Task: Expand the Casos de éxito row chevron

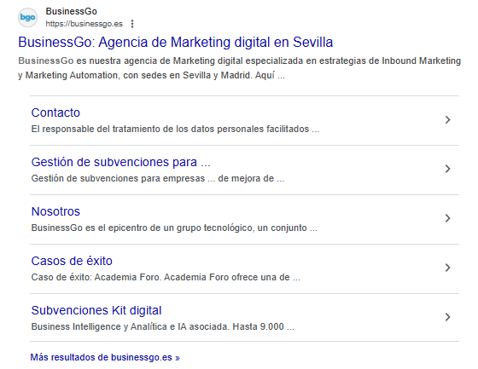Action: 447,268
